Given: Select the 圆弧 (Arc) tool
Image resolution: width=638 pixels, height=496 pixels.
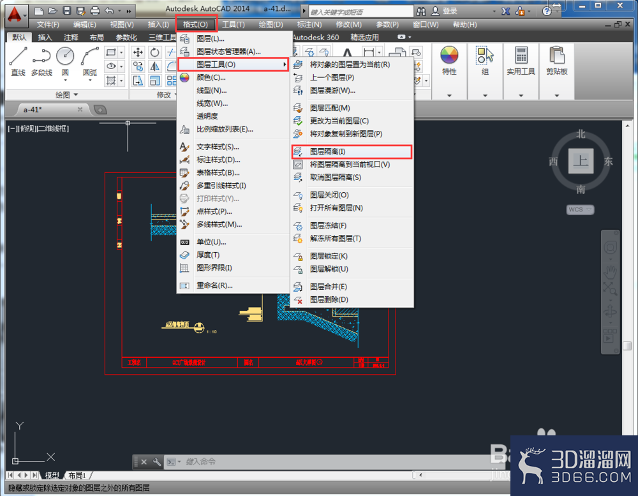Looking at the screenshot, I should pos(90,61).
